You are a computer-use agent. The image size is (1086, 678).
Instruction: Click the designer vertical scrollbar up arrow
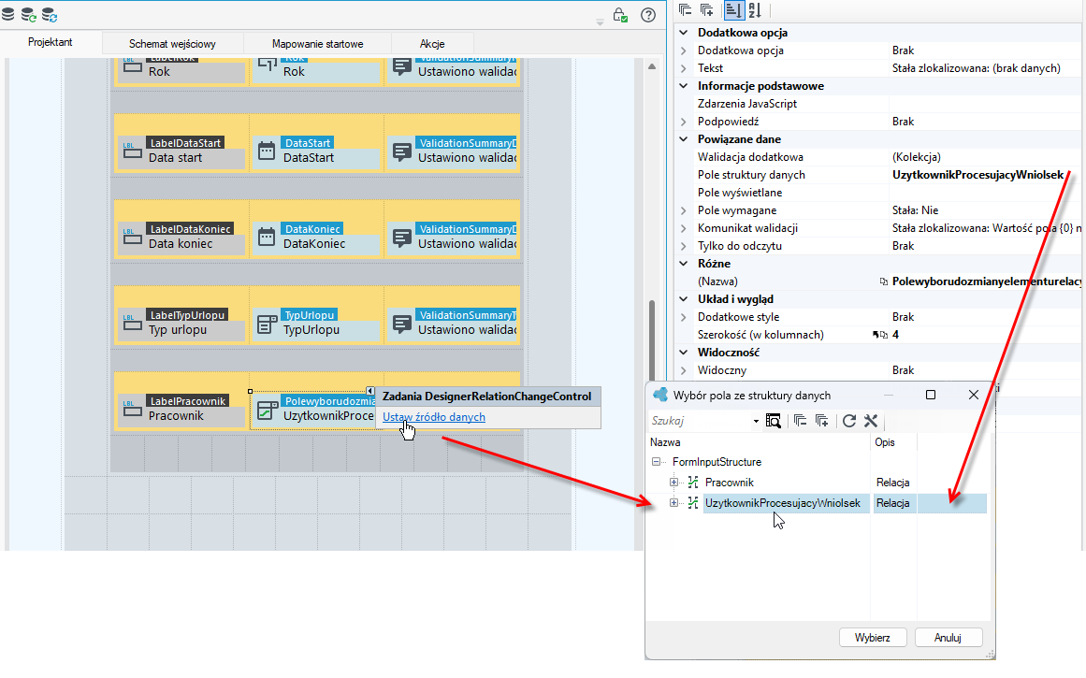652,66
